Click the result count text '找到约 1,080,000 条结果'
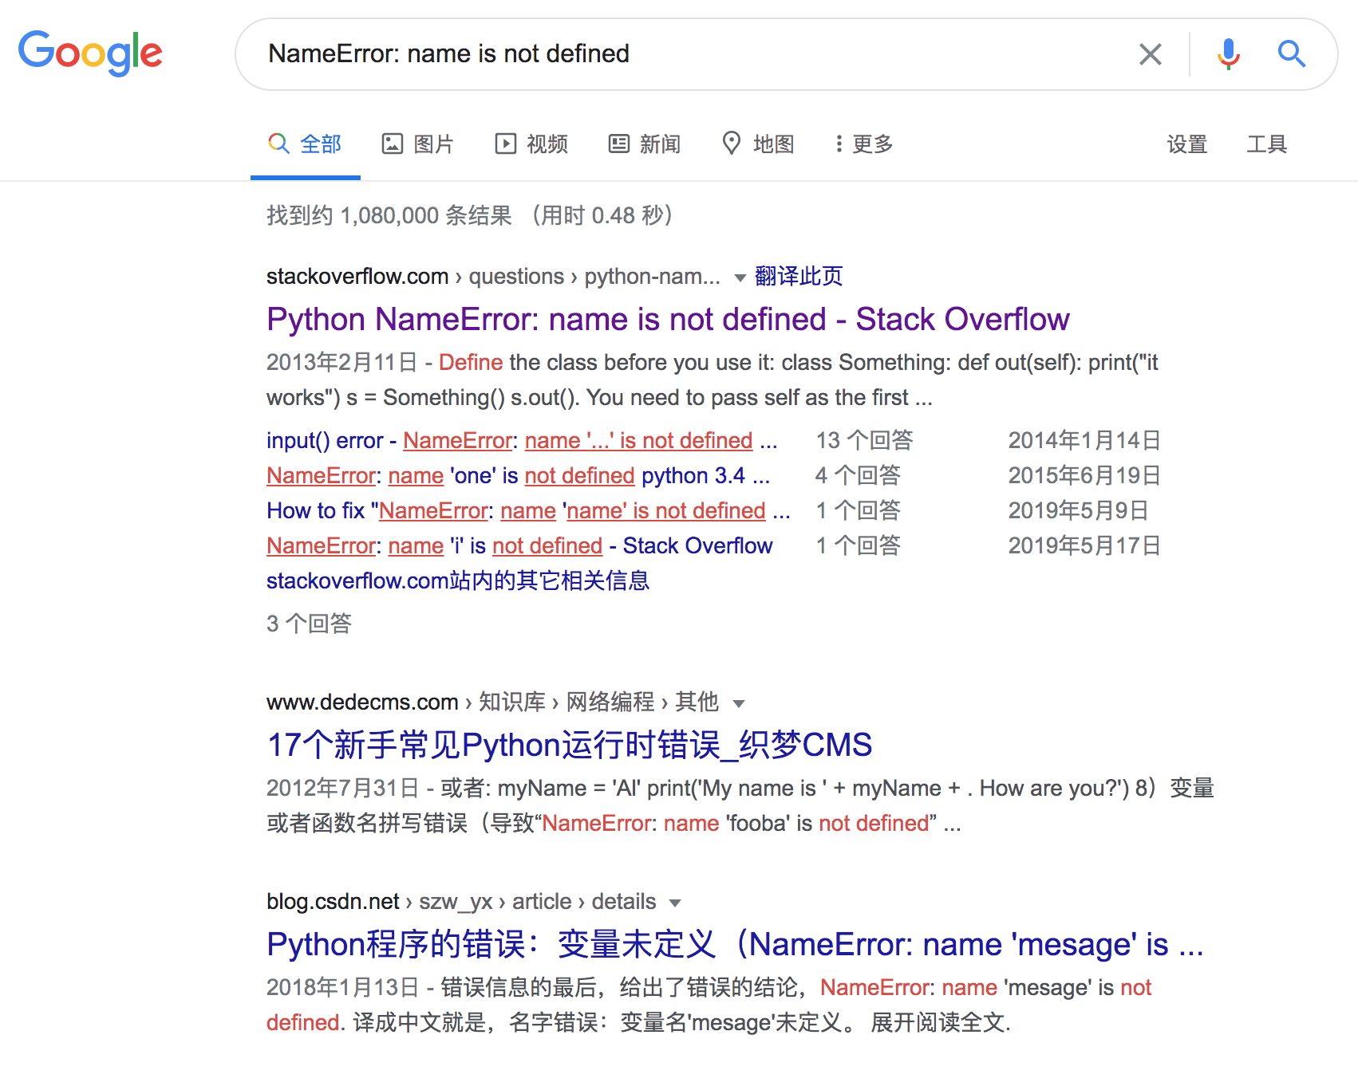Image resolution: width=1358 pixels, height=1086 pixels. point(389,215)
